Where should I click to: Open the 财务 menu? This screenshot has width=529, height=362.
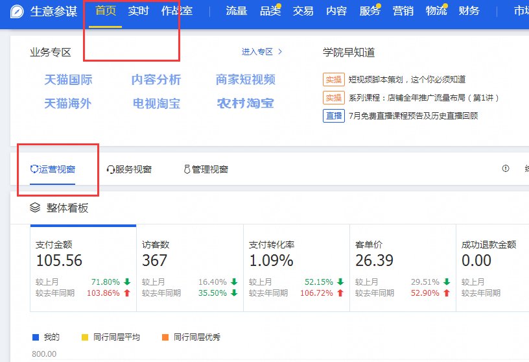click(469, 11)
